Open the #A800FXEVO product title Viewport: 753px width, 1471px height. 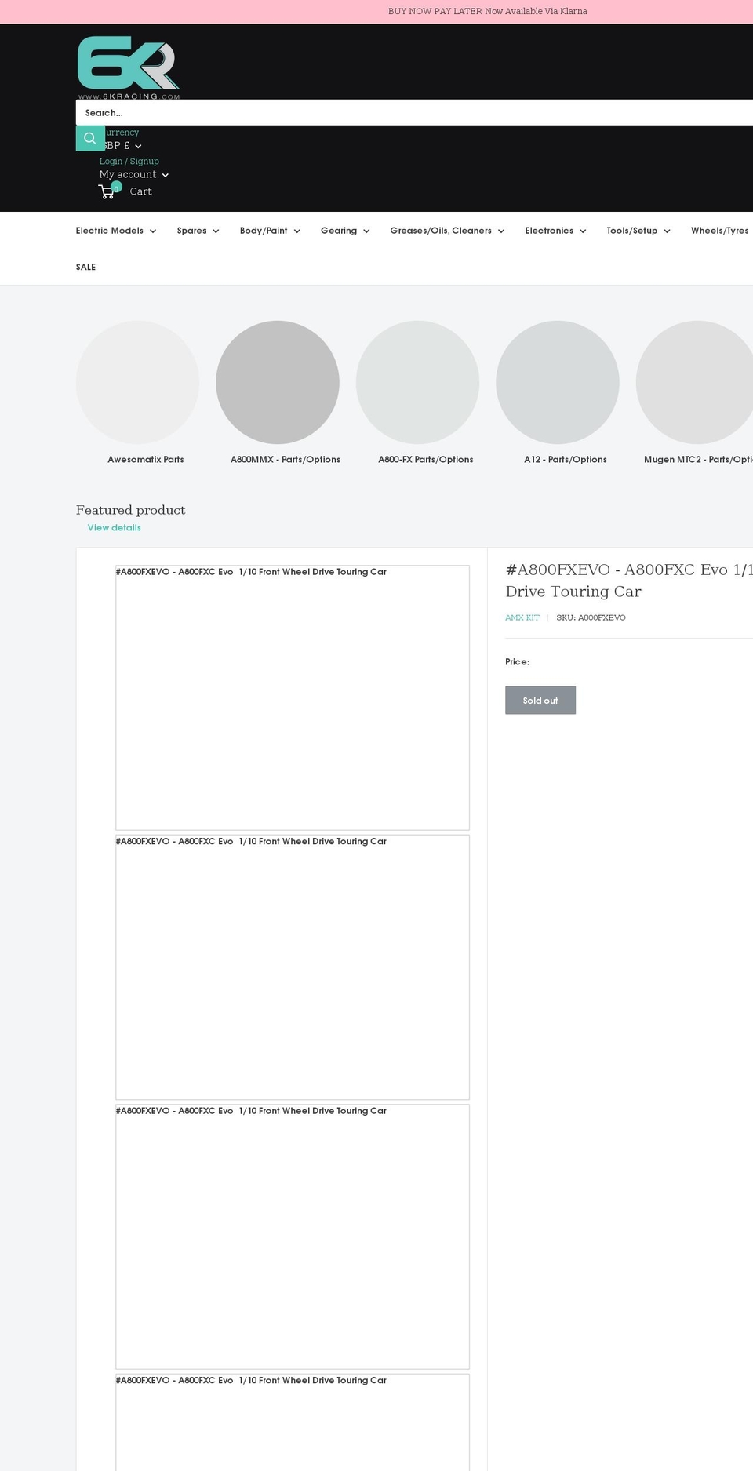point(629,581)
